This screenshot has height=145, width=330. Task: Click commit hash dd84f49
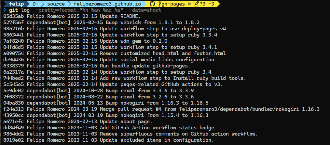(13, 128)
